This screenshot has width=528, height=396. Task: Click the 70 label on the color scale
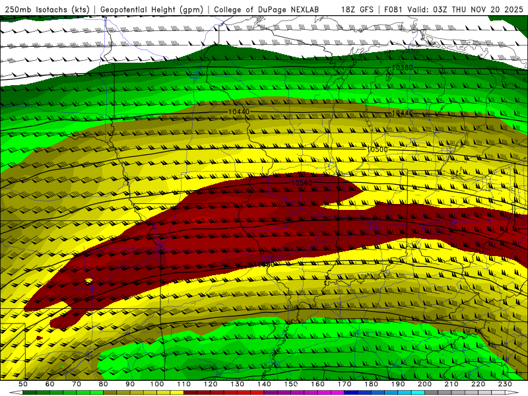point(77,384)
